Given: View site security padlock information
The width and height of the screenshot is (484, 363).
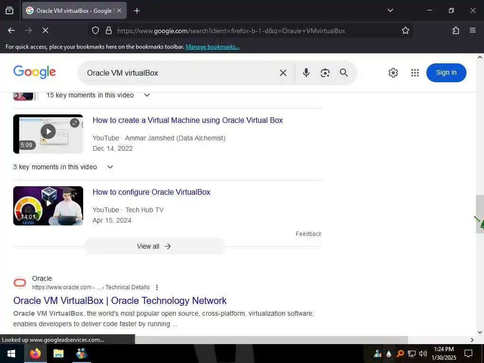Looking at the screenshot, I should coord(108,31).
